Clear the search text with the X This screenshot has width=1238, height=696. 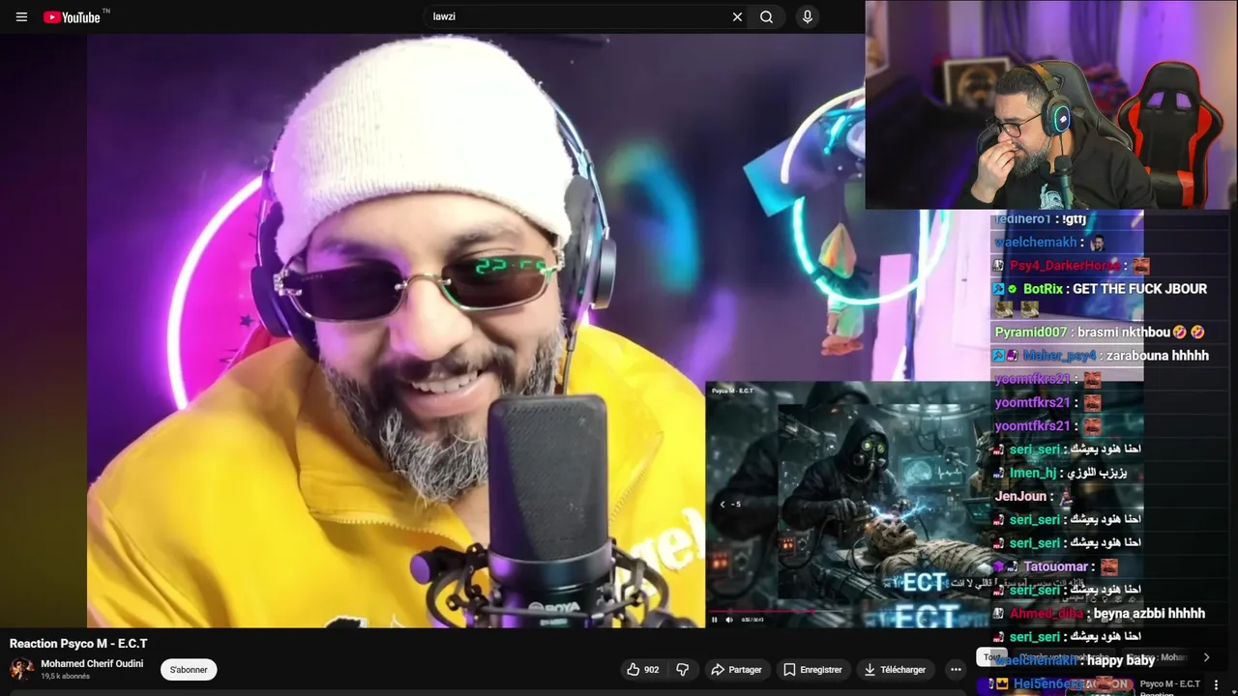tap(737, 16)
